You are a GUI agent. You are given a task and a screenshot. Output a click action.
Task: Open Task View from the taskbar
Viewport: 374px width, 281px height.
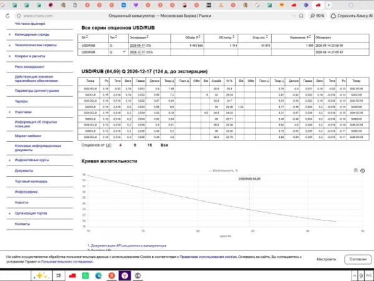click(x=59, y=275)
